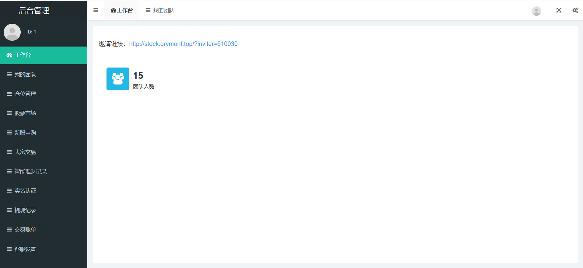Viewport: 583px width, 268px height.
Task: Select the 工作台 tab in top bar
Action: (x=122, y=10)
